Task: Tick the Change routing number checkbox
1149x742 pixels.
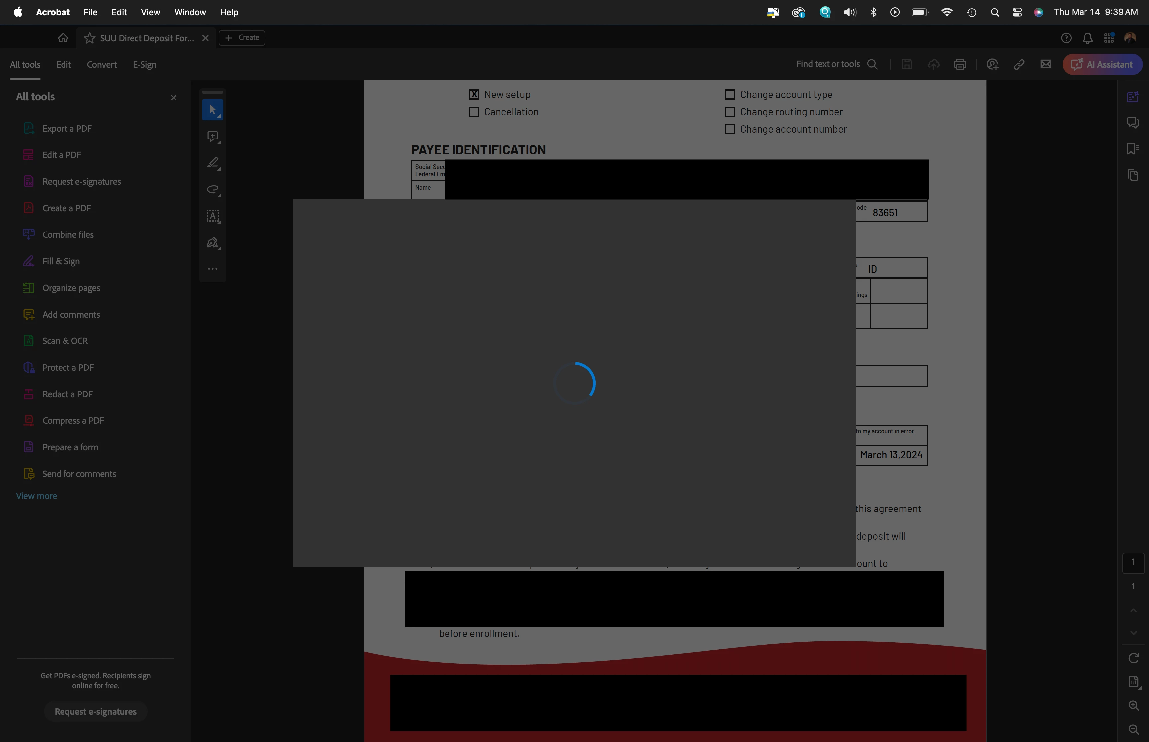Action: tap(730, 112)
